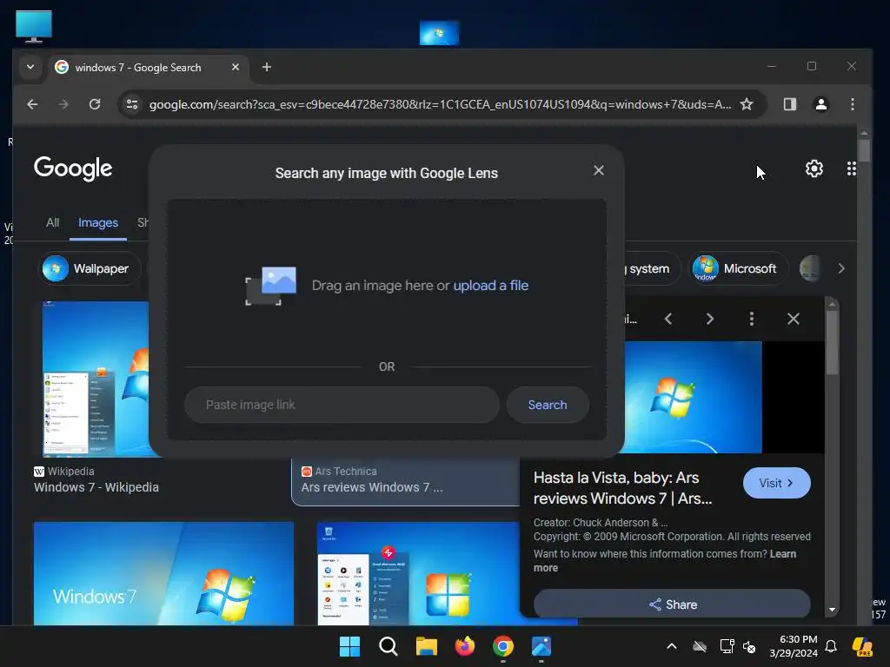The image size is (890, 667).
Task: Open Ars reviews Windows 7 result
Action: click(372, 487)
